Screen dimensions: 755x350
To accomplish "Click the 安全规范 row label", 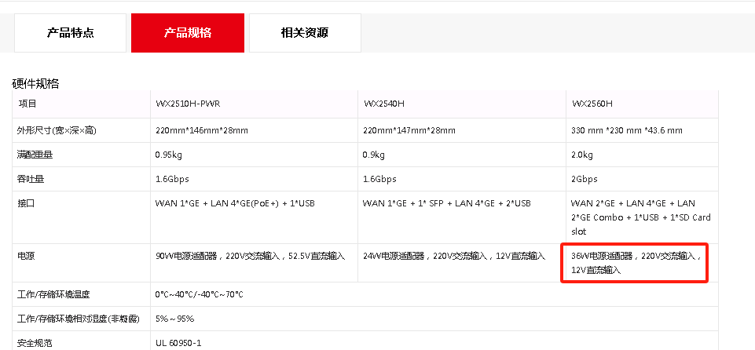I will (x=35, y=343).
